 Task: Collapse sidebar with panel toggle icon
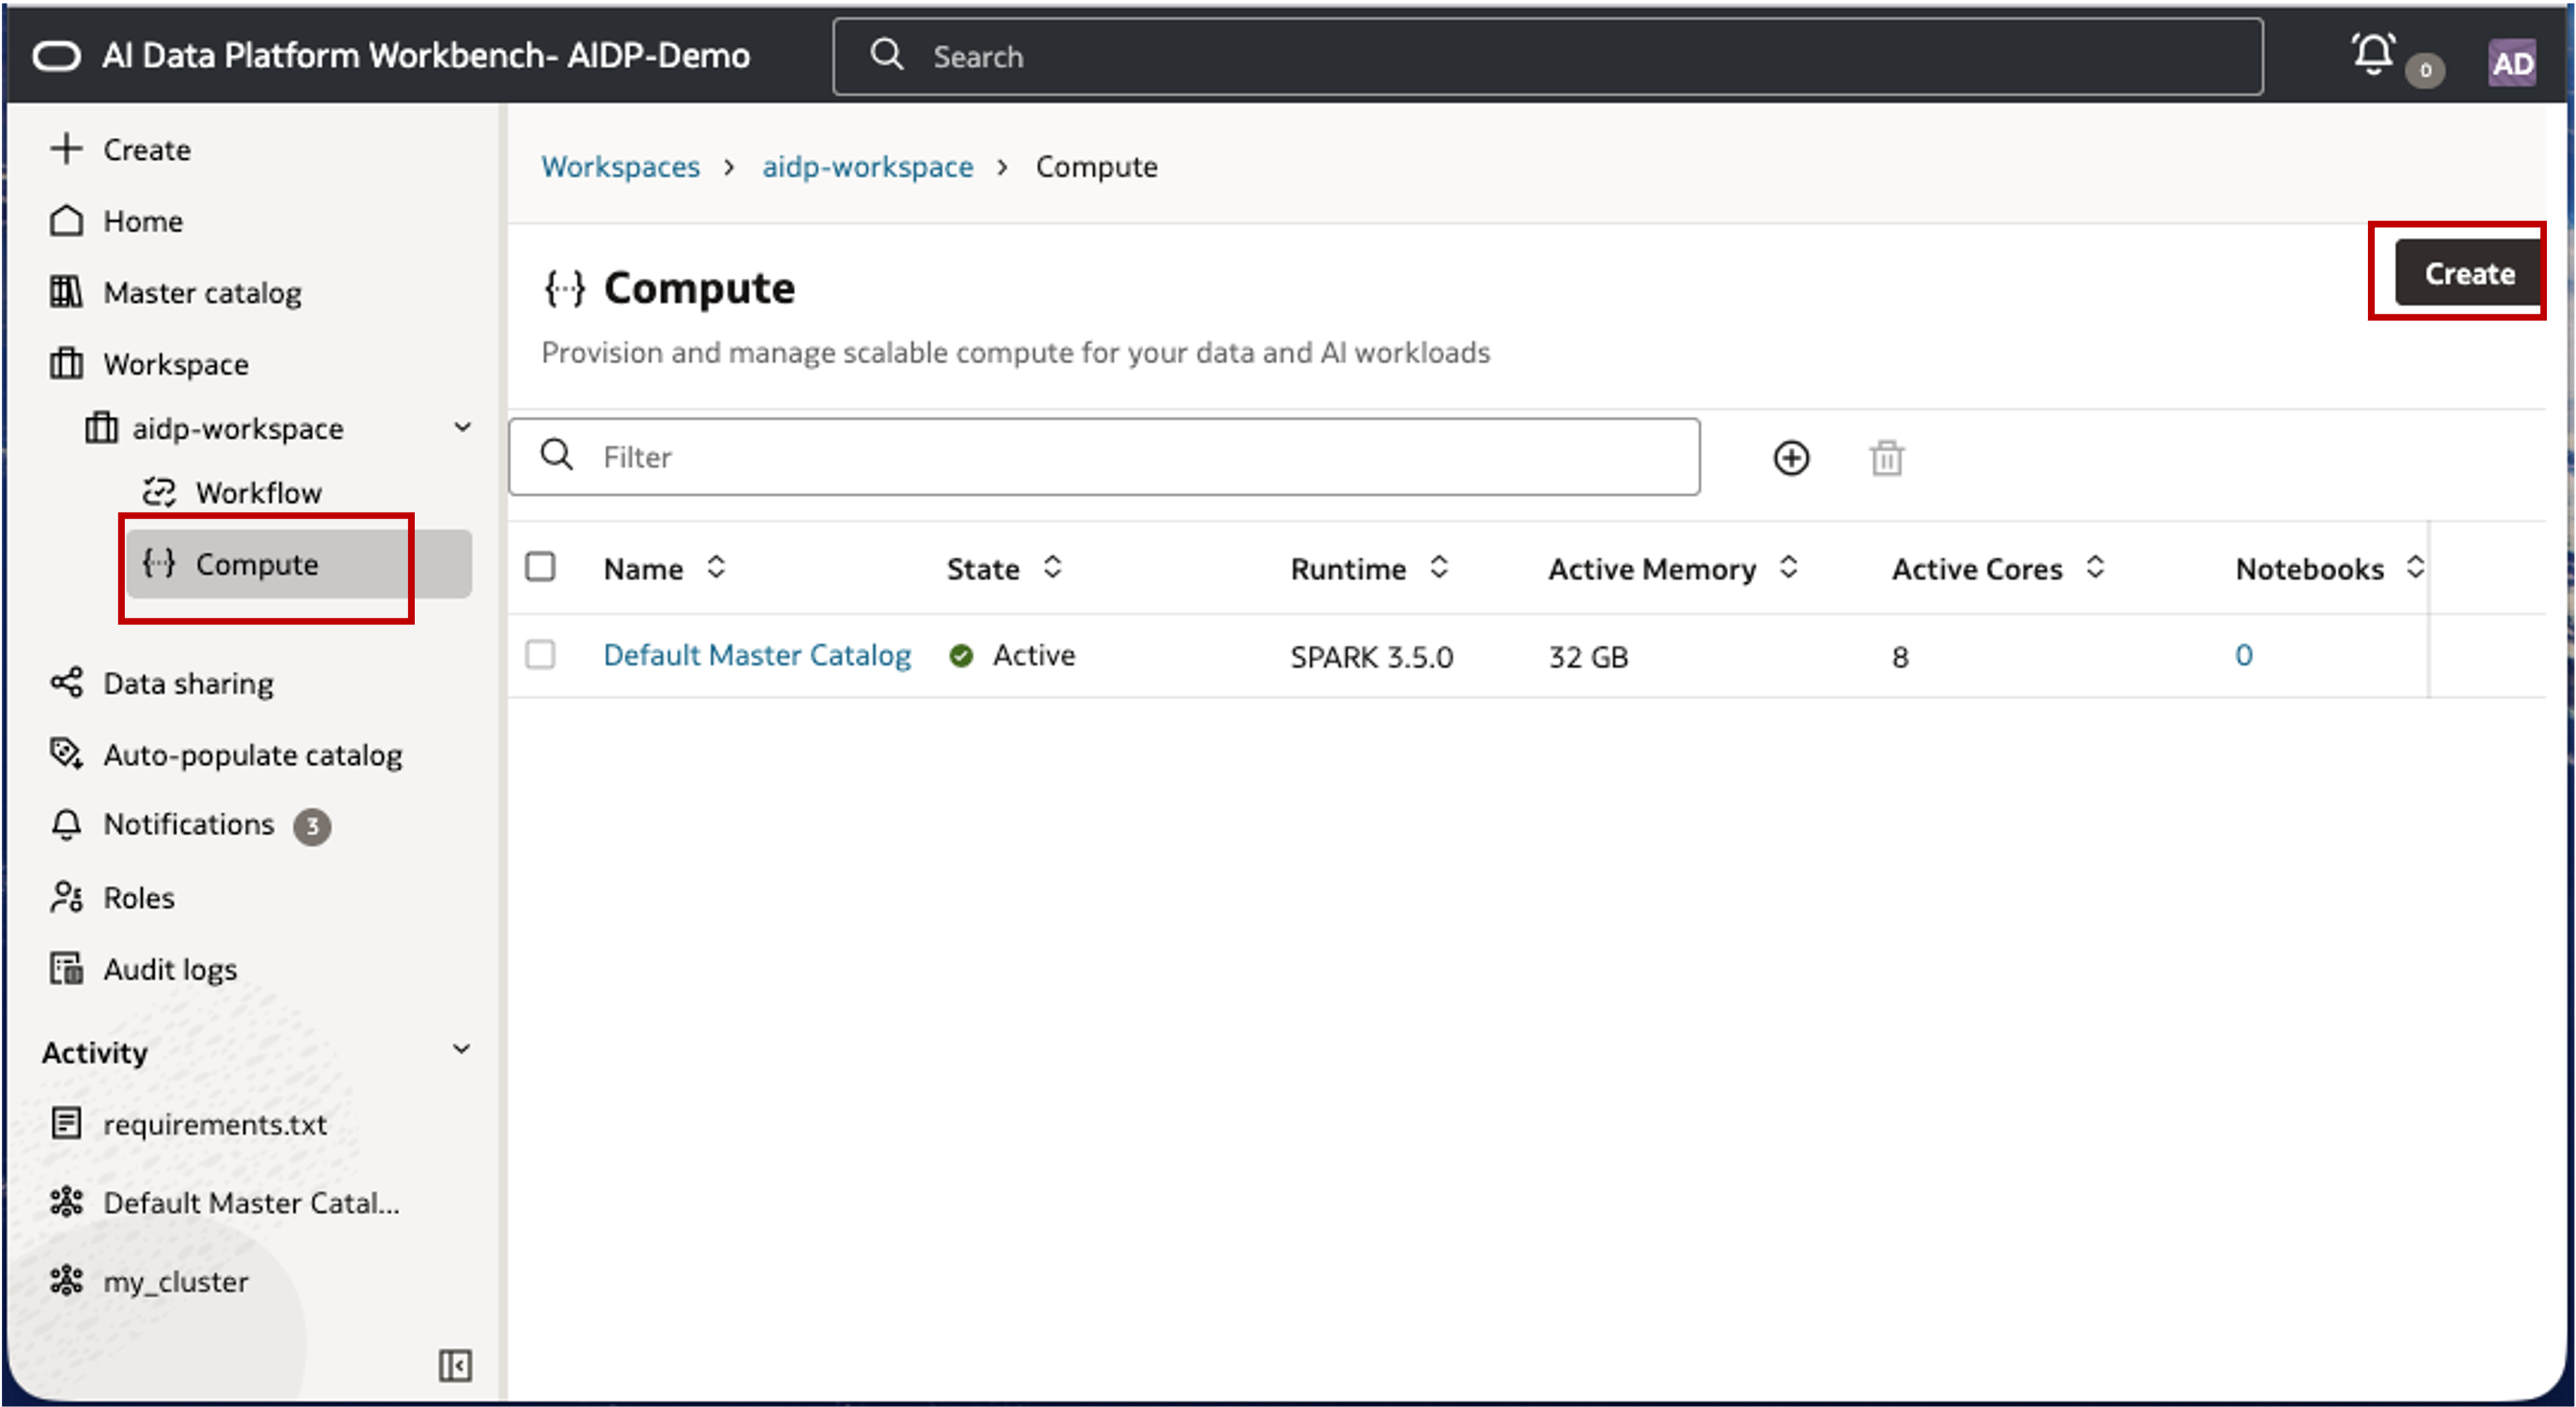[x=455, y=1365]
